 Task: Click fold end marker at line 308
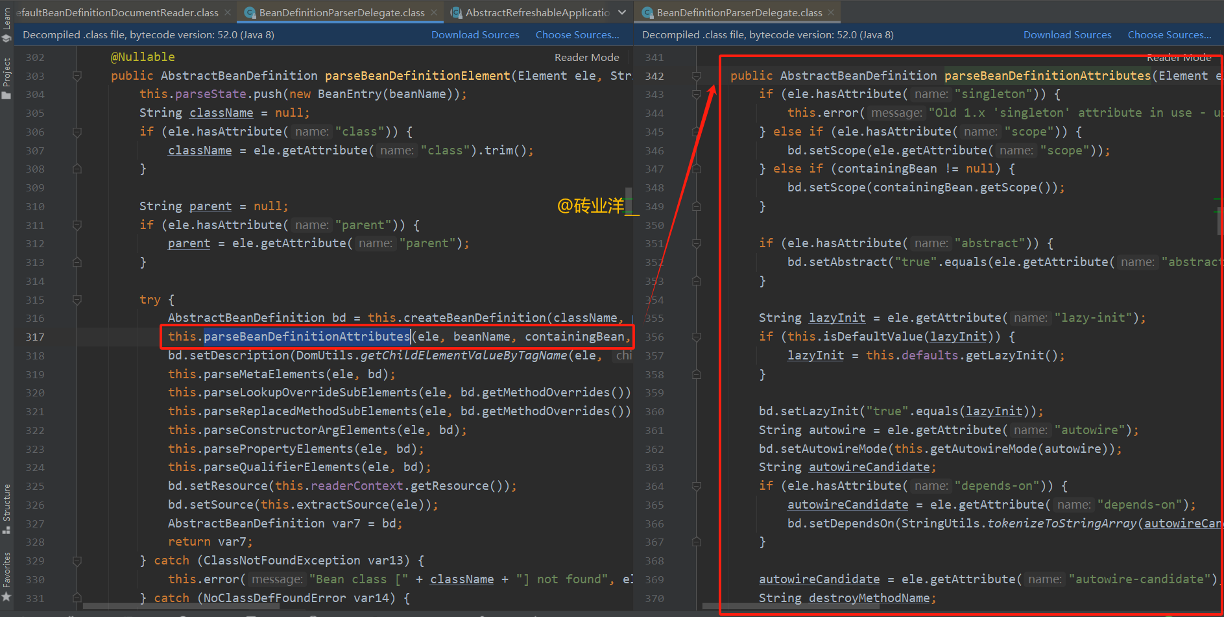coord(77,169)
